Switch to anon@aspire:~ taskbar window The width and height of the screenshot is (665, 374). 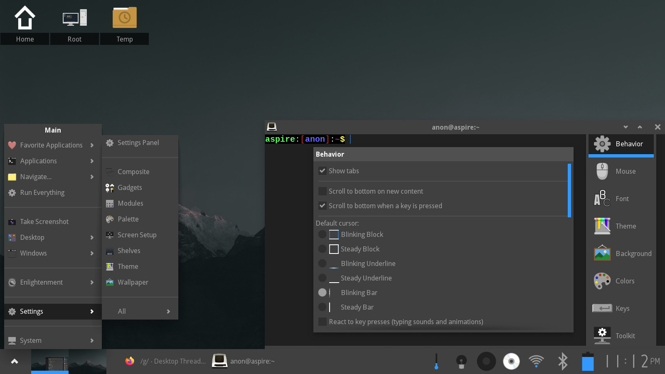[x=244, y=361]
